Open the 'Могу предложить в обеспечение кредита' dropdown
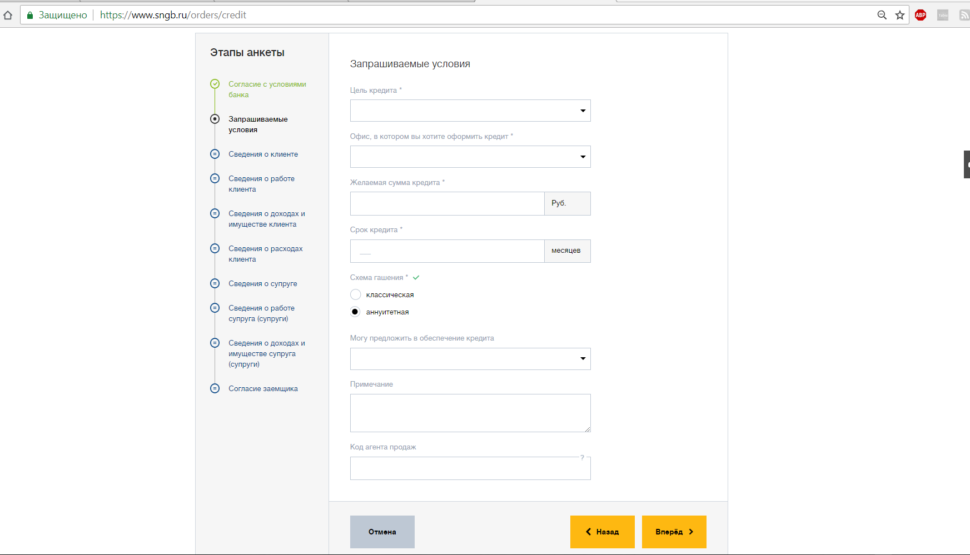The image size is (970, 555). click(x=470, y=359)
